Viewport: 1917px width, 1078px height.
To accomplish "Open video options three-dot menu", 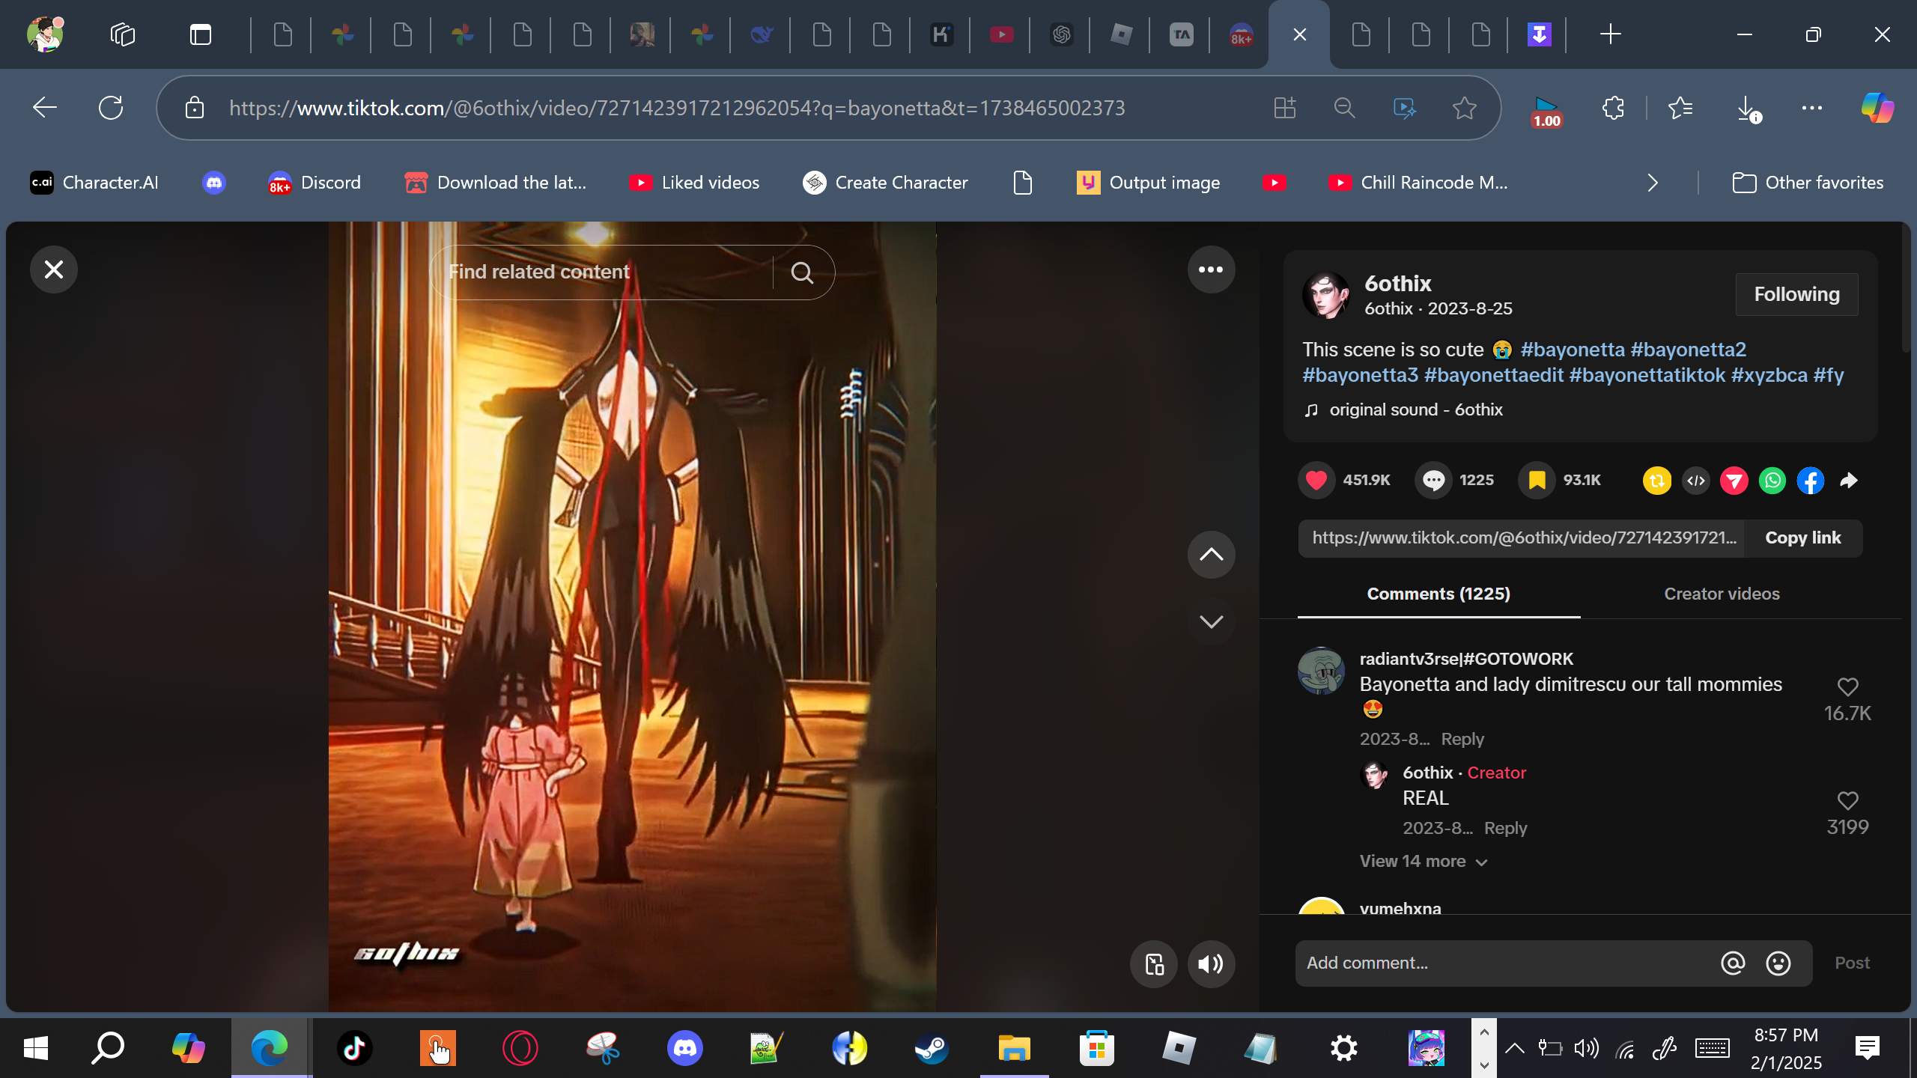I will [x=1211, y=269].
